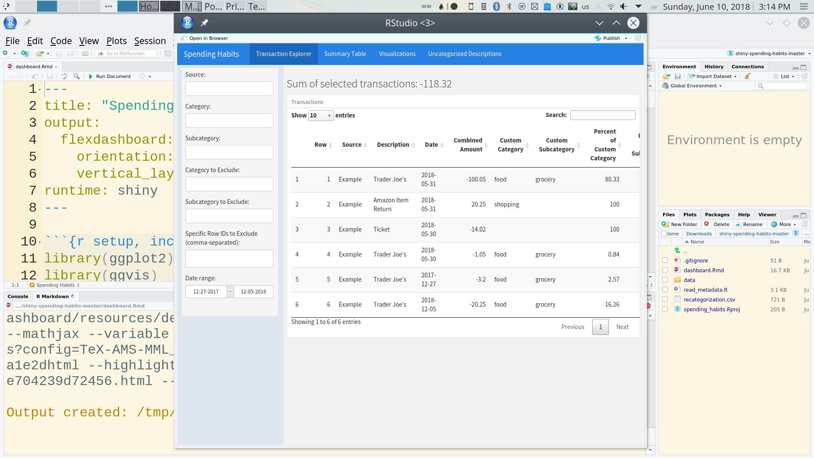
Task: Click the pin icon in RStudio <3> title bar
Action: click(x=204, y=23)
